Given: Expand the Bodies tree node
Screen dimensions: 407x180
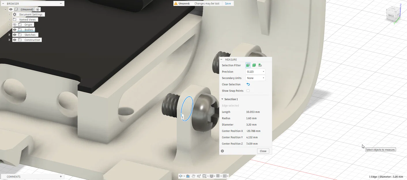Looking at the screenshot, I should [9, 30].
